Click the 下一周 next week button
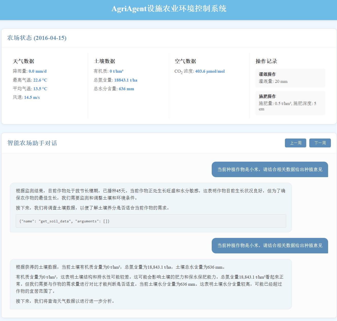 coord(320,143)
